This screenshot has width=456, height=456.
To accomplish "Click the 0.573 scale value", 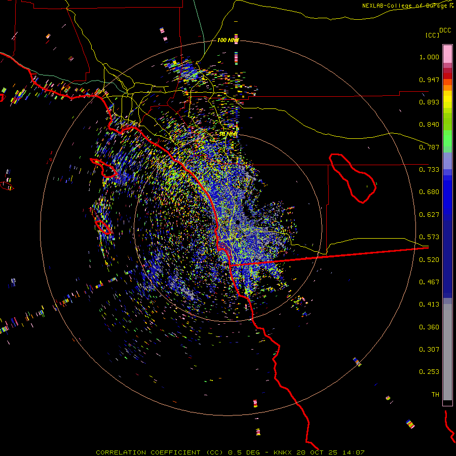I will point(429,237).
